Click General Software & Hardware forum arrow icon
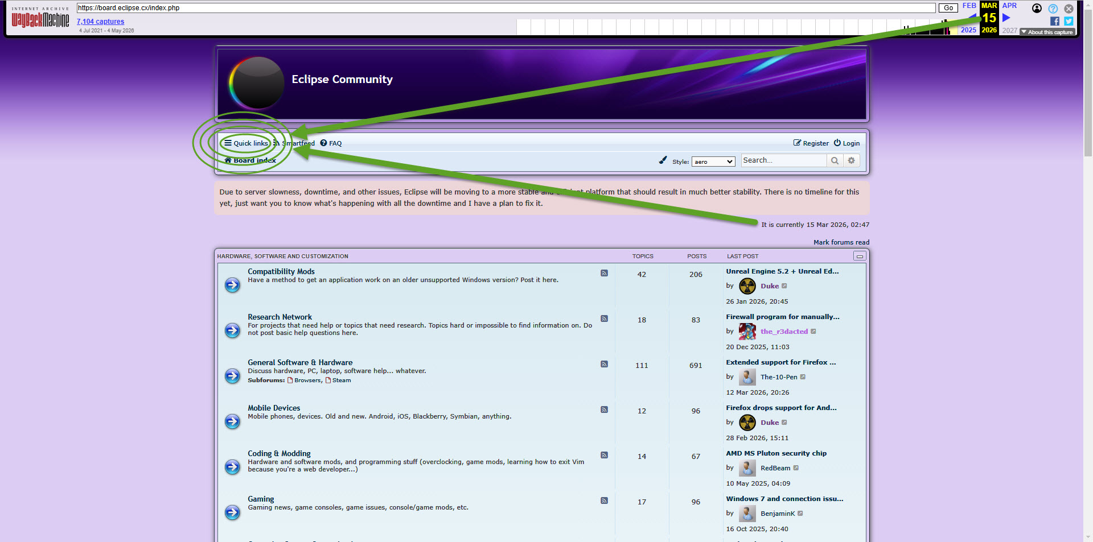1093x542 pixels. (x=232, y=376)
